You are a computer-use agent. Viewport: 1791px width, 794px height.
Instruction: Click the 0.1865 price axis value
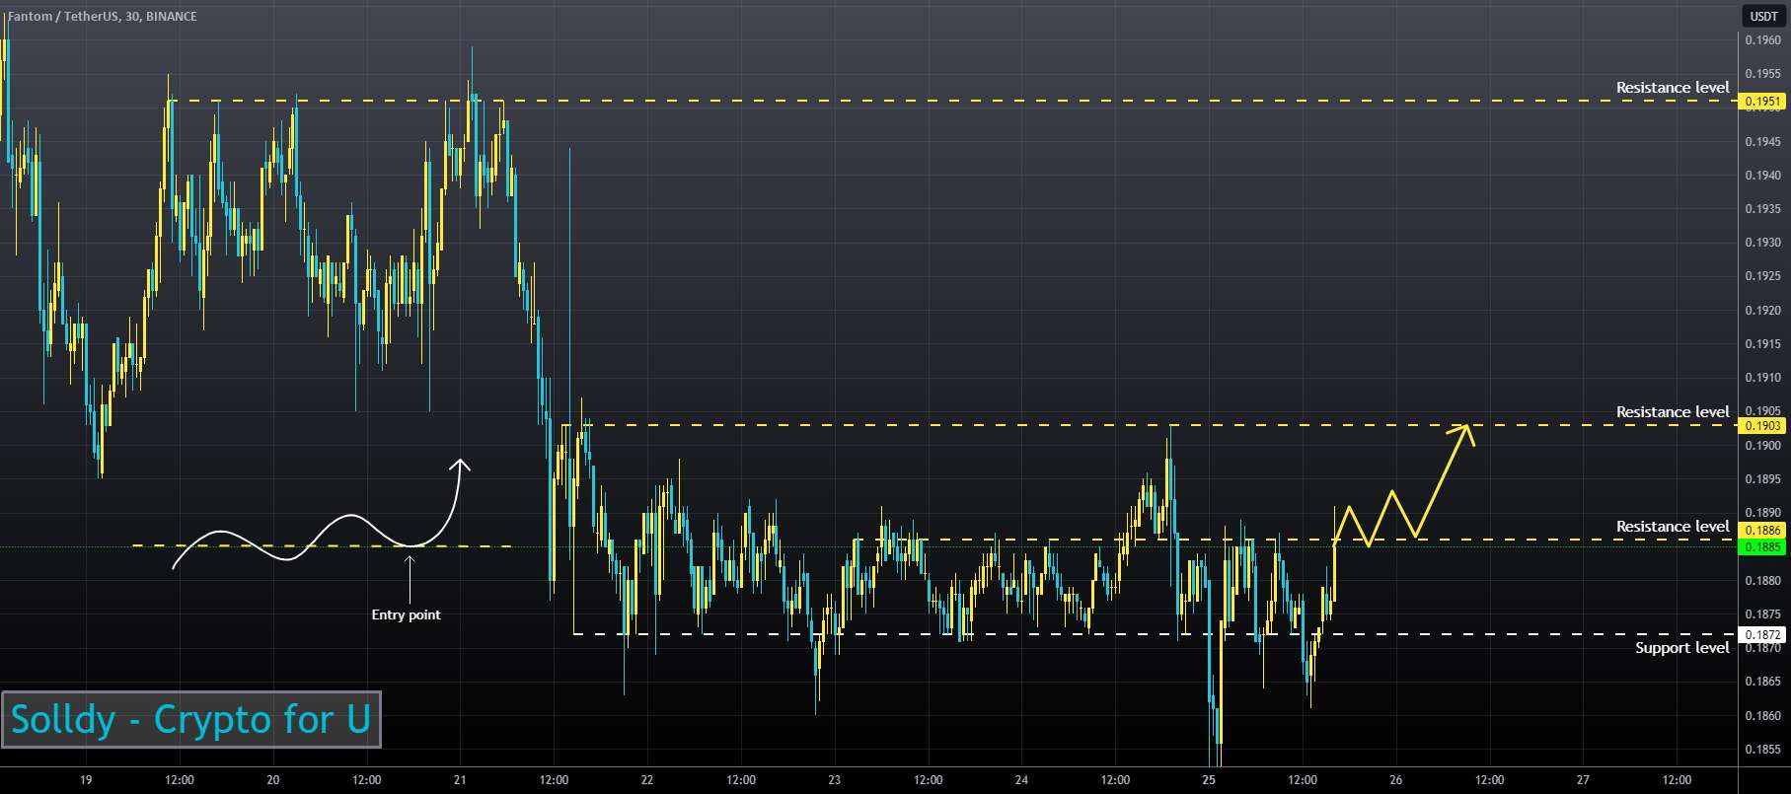[1762, 682]
